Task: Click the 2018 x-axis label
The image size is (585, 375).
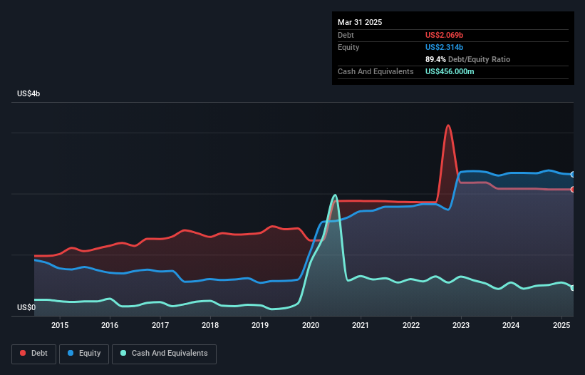Action: pos(210,325)
